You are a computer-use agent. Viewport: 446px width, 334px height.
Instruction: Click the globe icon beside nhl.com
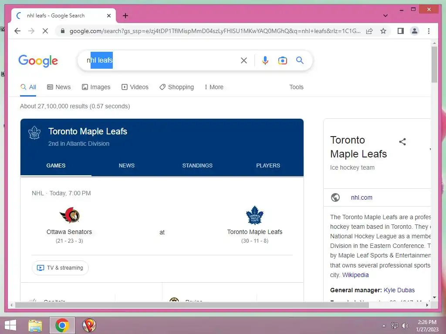(335, 197)
